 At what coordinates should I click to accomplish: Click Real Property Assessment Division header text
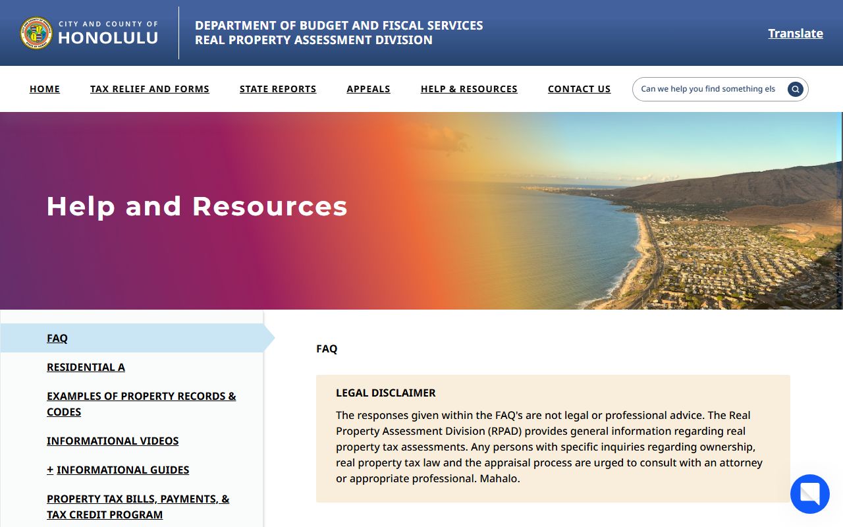[x=313, y=40]
